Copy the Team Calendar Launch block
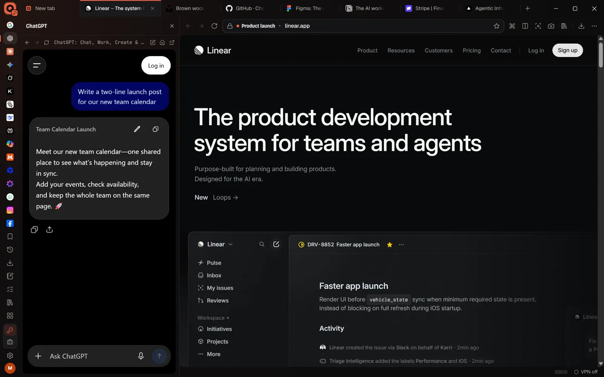 coord(155,129)
